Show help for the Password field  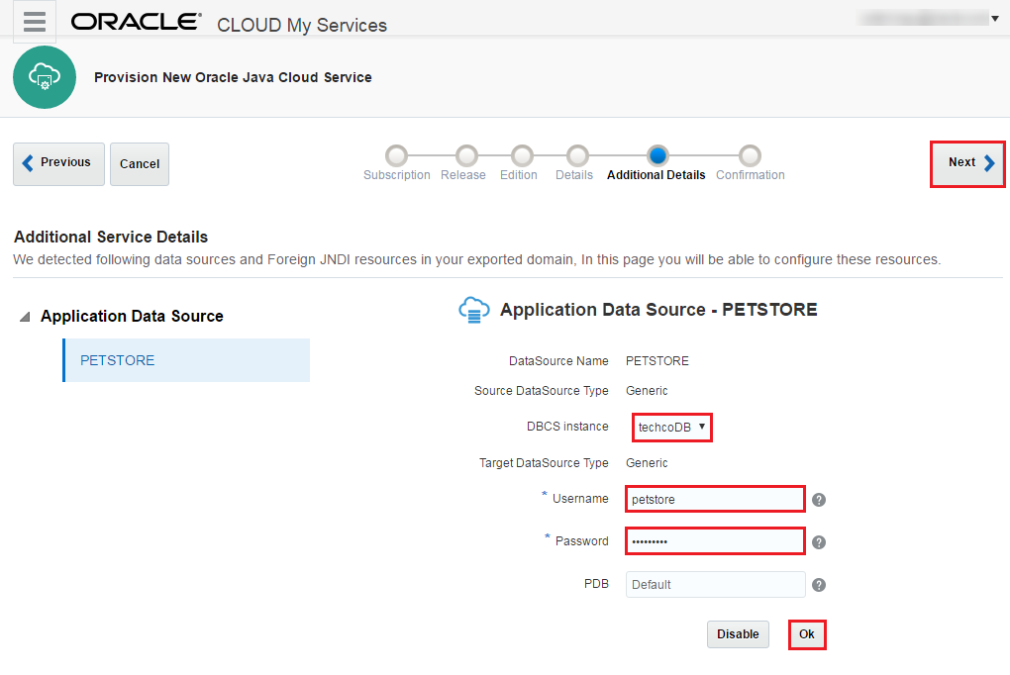coord(819,542)
